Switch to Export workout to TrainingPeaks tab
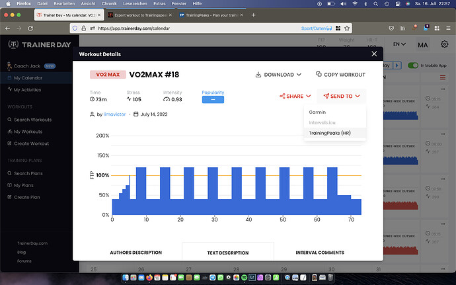456x285 pixels. click(x=141, y=15)
